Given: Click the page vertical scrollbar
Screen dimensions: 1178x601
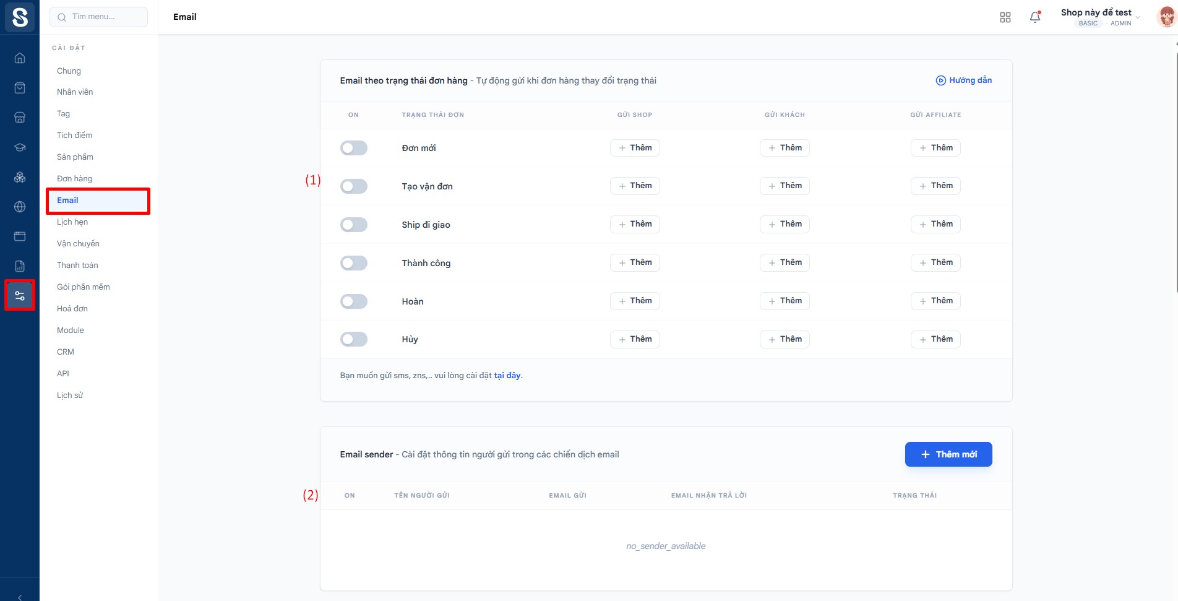Looking at the screenshot, I should [x=1176, y=167].
